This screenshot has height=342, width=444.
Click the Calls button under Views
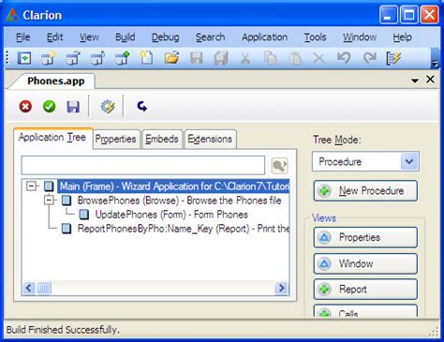365,311
